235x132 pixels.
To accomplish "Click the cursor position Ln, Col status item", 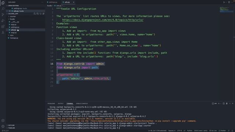I will coord(157,131).
